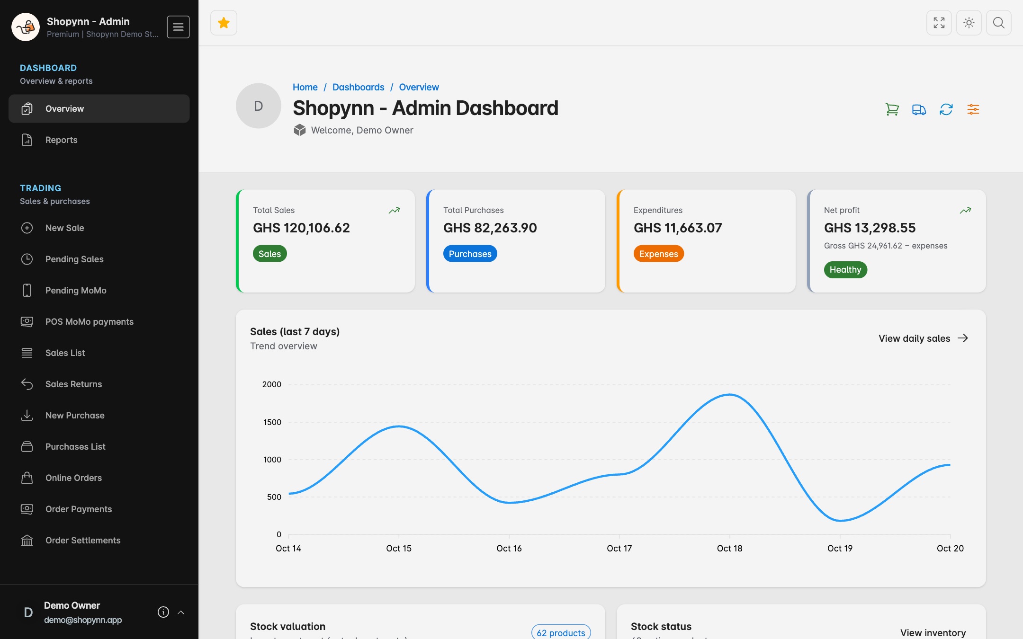Click the green Healthy badge
1023x639 pixels.
(845, 269)
